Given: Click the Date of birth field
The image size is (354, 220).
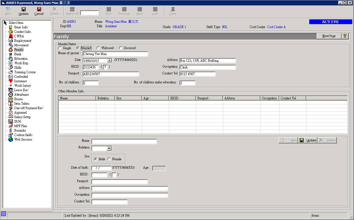Looking at the screenshot, I should pyautogui.click(x=102, y=168).
